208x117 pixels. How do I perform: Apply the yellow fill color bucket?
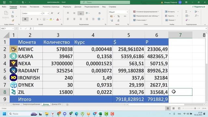[x=51, y=19]
